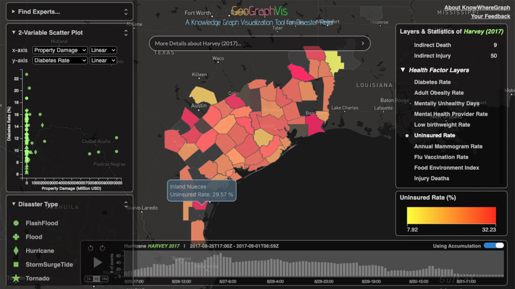The height and width of the screenshot is (289, 515).
Task: Select the Flu Vaccination Rate layer
Action: [x=441, y=157]
